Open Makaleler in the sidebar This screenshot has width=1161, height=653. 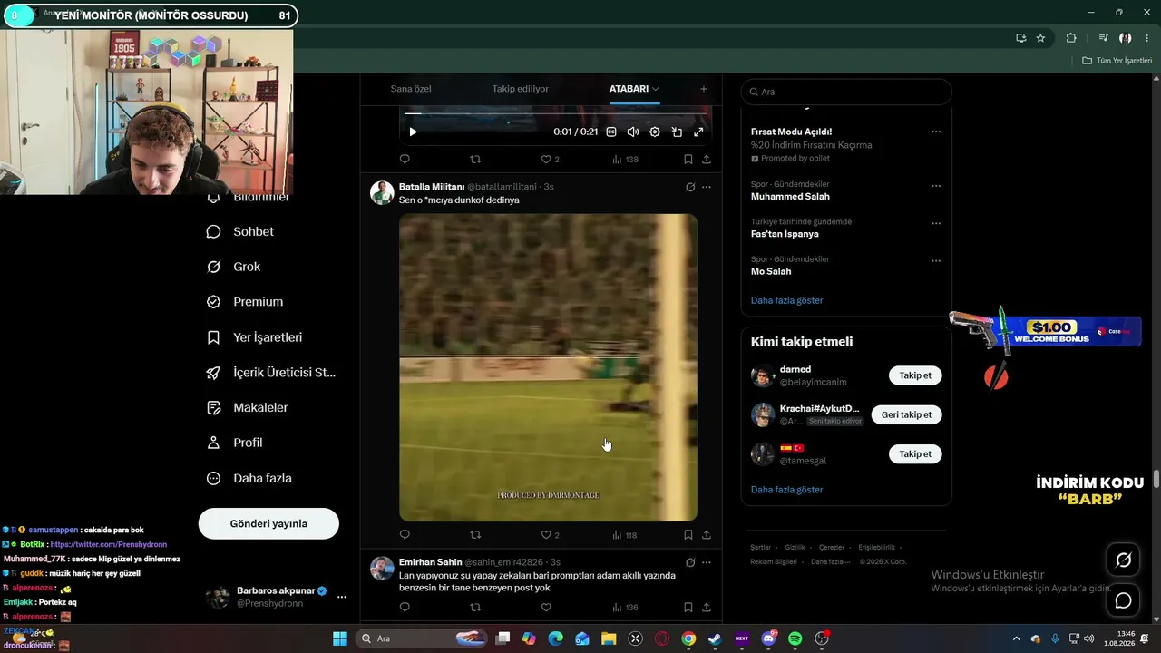247,407
